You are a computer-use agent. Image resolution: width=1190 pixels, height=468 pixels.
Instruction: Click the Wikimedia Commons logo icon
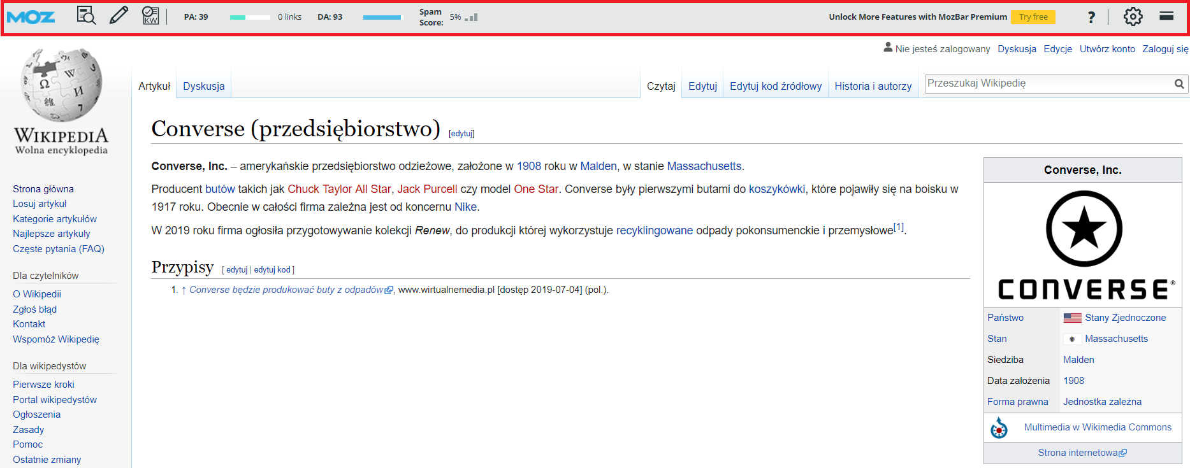click(x=999, y=428)
